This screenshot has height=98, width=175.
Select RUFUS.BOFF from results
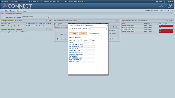click(x=74, y=56)
